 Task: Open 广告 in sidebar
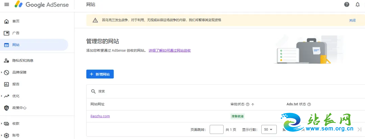point(16,33)
